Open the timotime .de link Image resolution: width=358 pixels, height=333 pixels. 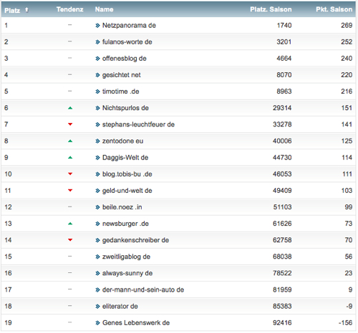[x=121, y=91]
